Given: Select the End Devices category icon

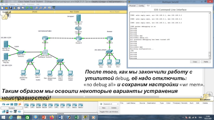Looking at the screenshot, I should (3, 112).
